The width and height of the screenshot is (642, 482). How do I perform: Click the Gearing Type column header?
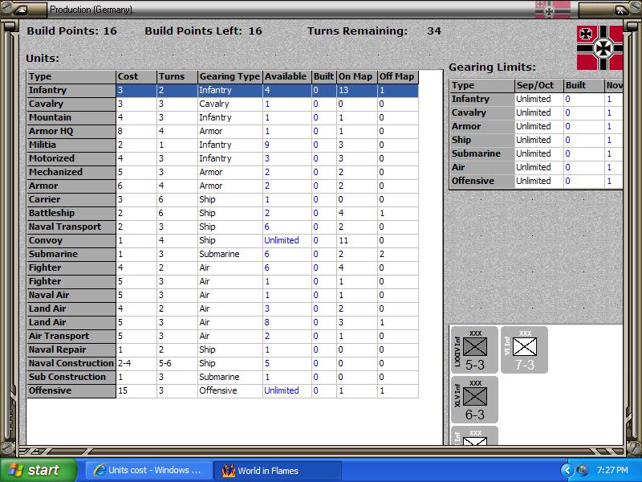pyautogui.click(x=230, y=76)
